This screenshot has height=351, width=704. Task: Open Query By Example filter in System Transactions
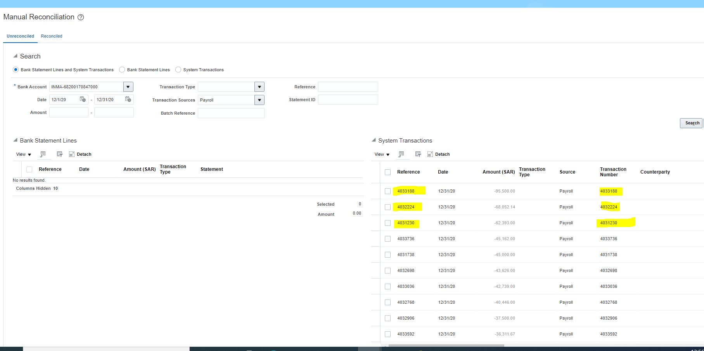coord(418,154)
